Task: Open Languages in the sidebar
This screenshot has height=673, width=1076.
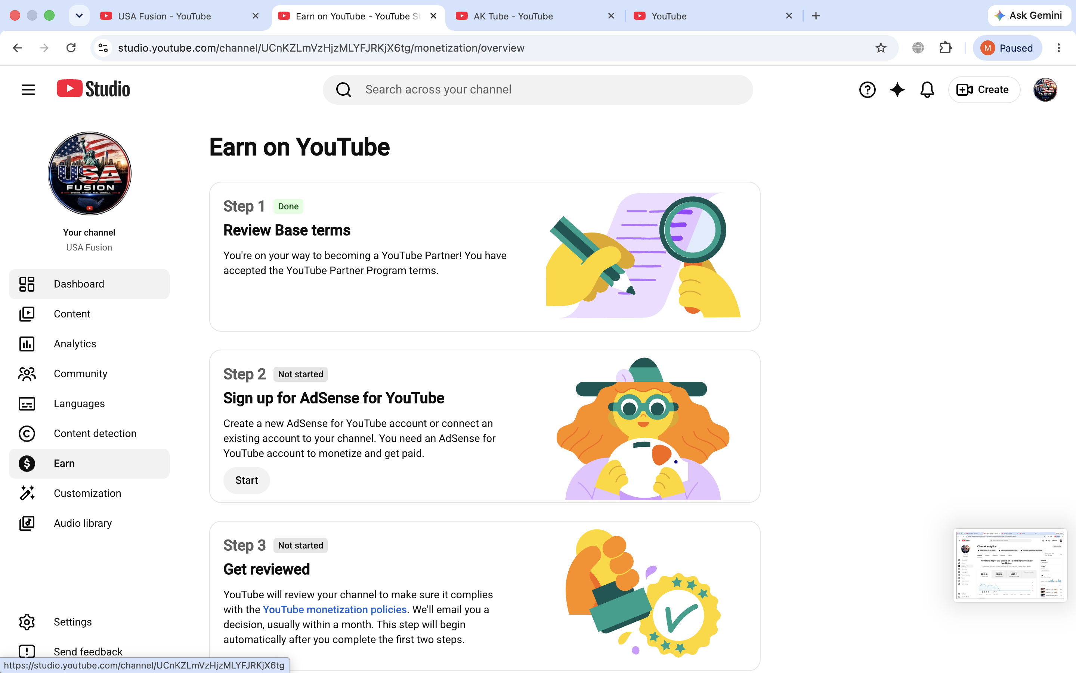Action: coord(89,404)
